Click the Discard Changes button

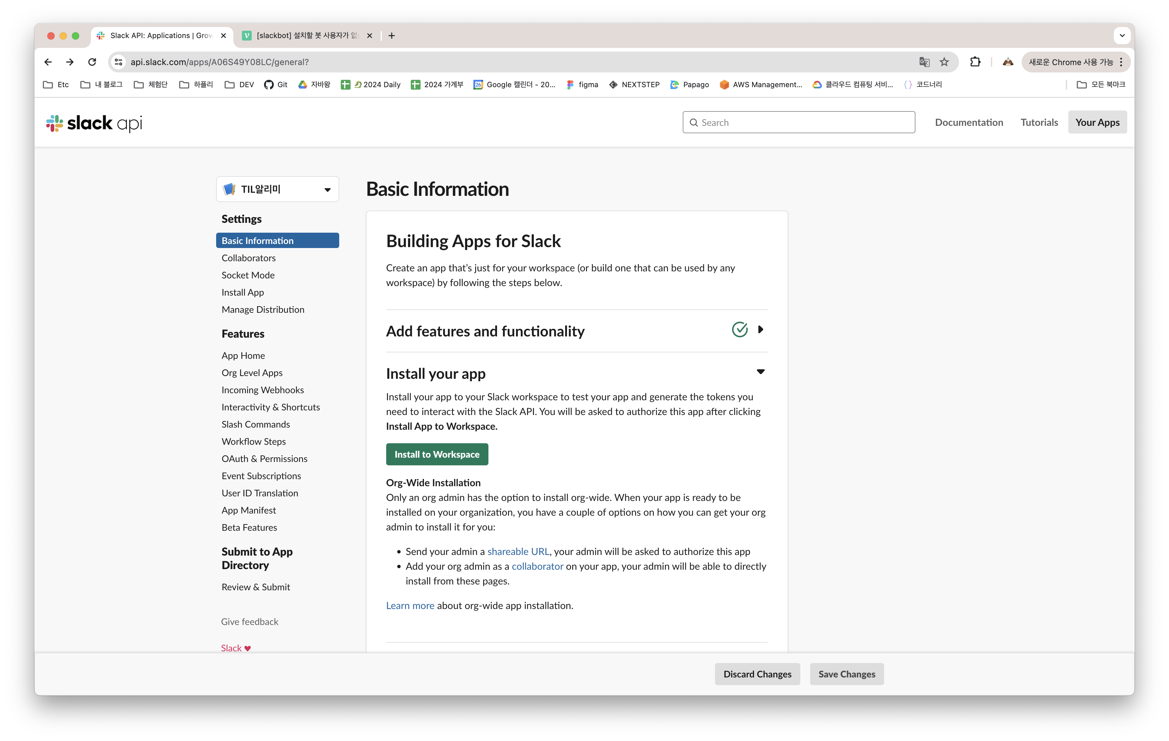(x=757, y=674)
